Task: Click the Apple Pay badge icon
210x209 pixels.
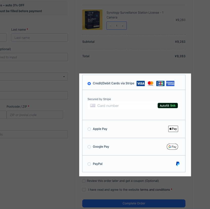Action: coord(173,129)
